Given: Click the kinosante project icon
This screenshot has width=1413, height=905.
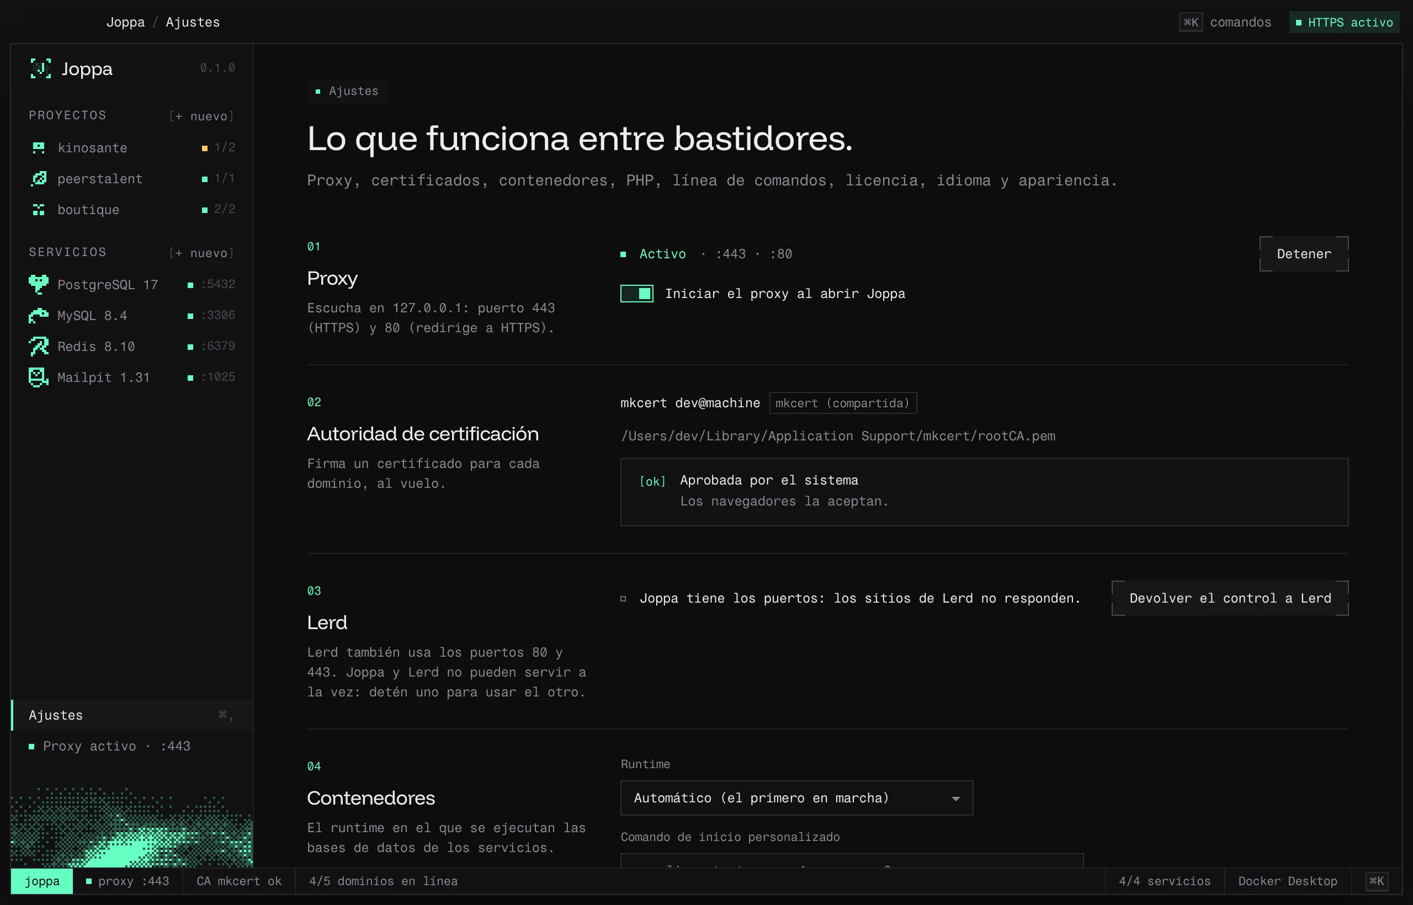Looking at the screenshot, I should [39, 147].
